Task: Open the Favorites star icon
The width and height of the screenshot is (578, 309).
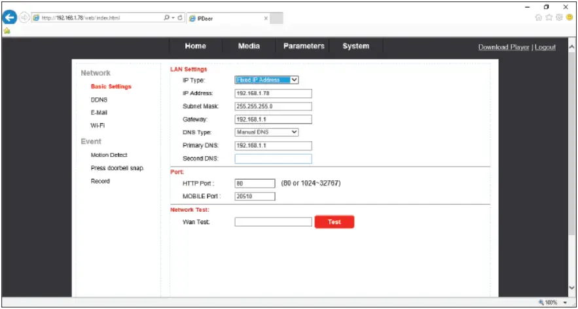Action: click(x=549, y=17)
